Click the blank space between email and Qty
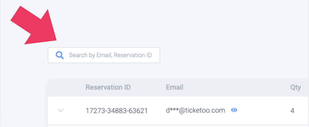This screenshot has width=309, height=127. pos(264,111)
